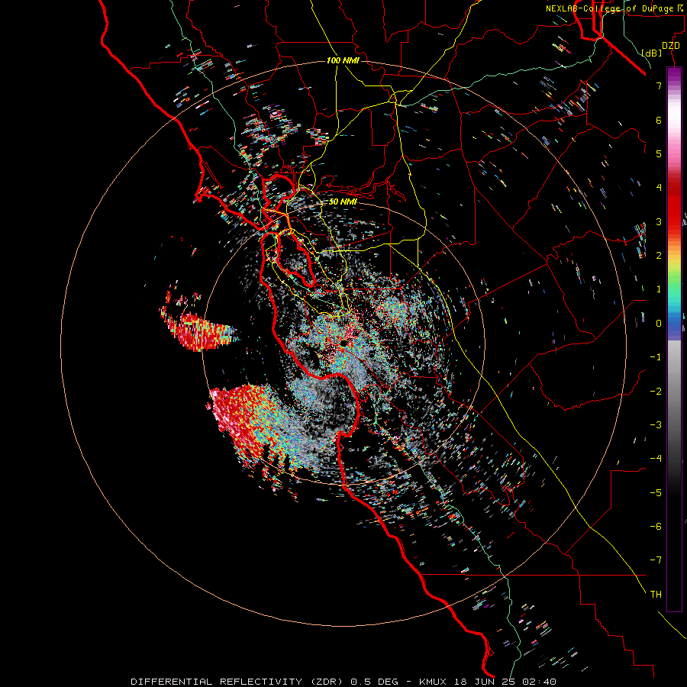Click the "-2" value on the dB scale
This screenshot has width=687, height=687.
[656, 392]
